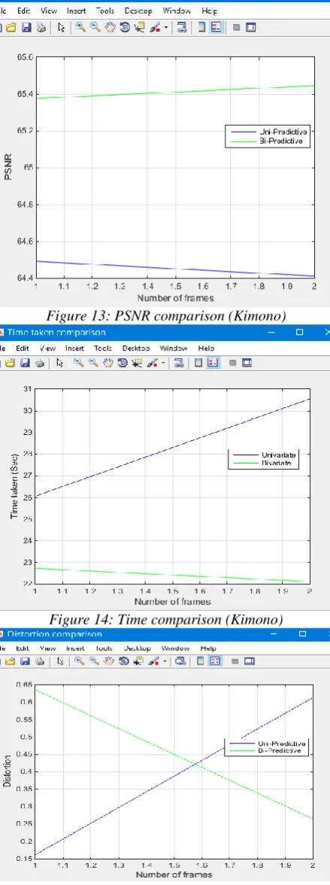Viewport: 330px width, 885px height.
Task: Open Tools menu in Distortion comparison window
Action: [x=104, y=649]
